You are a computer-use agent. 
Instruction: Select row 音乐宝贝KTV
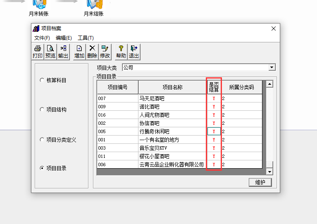coord(179,148)
